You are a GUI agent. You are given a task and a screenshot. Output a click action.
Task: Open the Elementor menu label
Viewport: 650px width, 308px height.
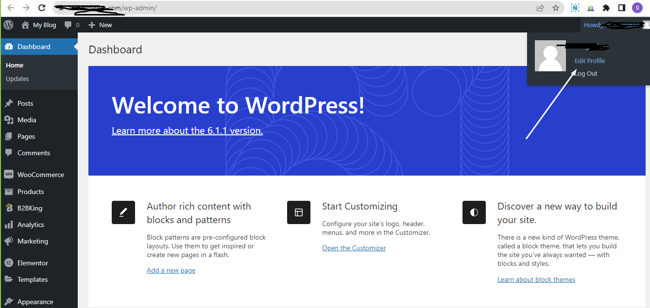point(33,263)
